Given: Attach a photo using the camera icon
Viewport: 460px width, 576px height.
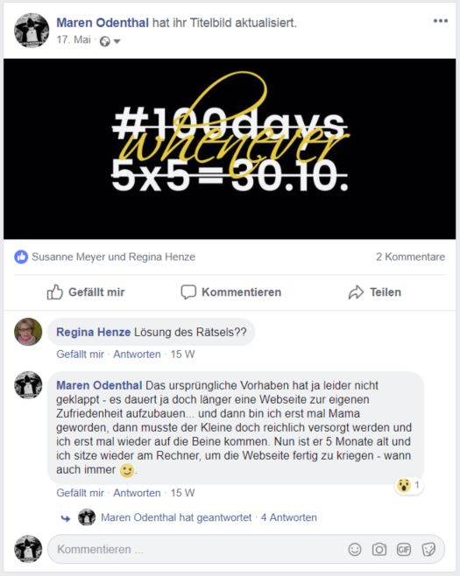Looking at the screenshot, I should 379,549.
